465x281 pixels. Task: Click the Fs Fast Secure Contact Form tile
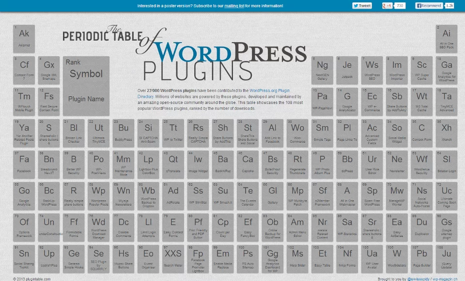49,102
